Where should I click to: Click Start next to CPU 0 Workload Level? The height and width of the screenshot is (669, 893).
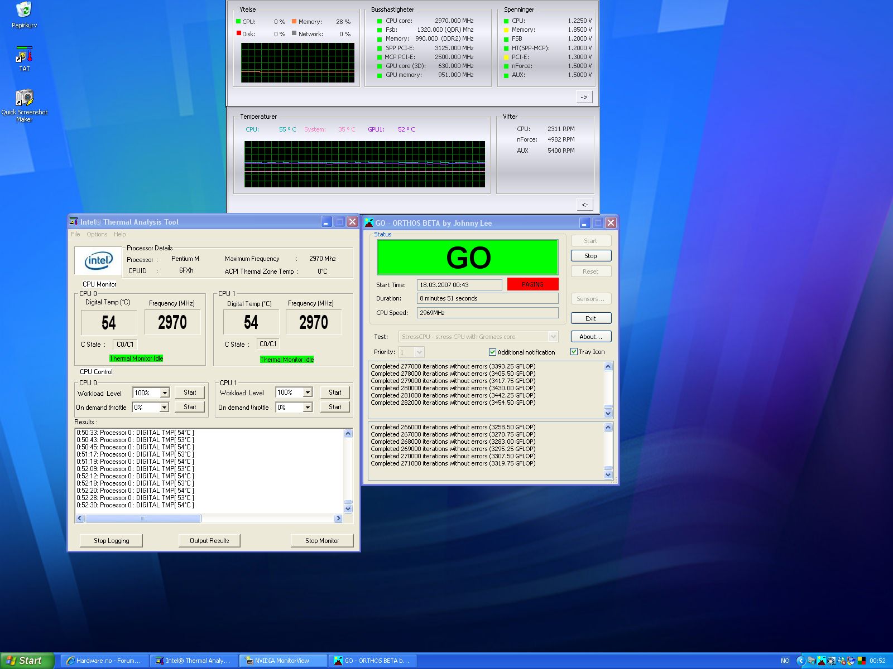tap(190, 392)
